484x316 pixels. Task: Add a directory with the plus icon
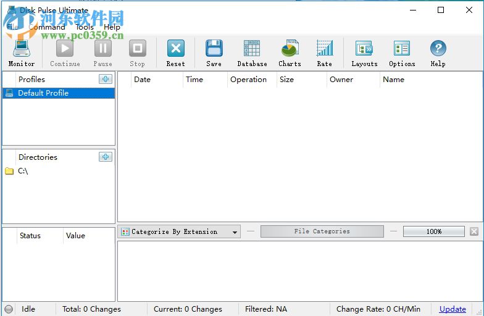pyautogui.click(x=106, y=157)
